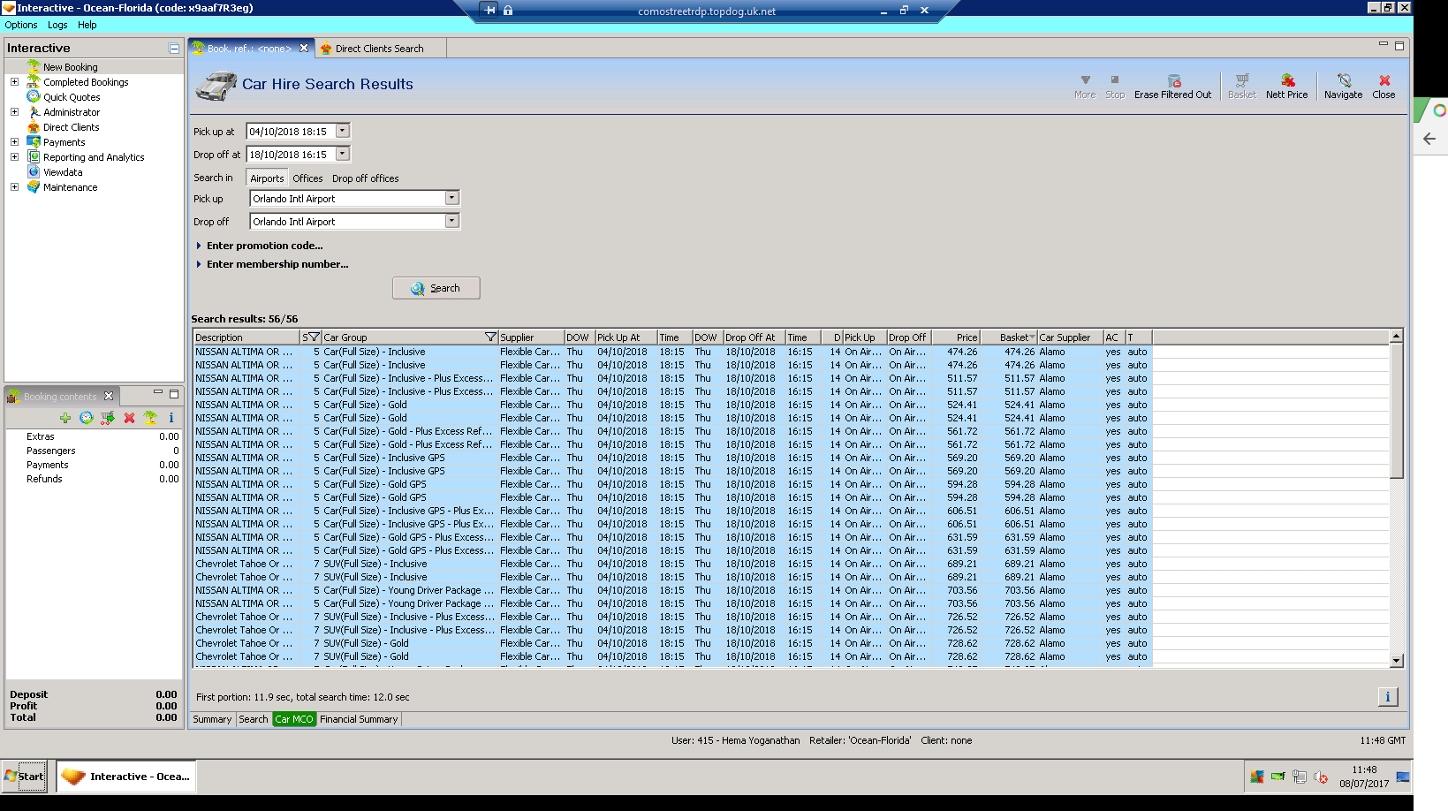Screen dimensions: 1448x811
Task: Click the cart with green arrow icon
Action: [108, 418]
